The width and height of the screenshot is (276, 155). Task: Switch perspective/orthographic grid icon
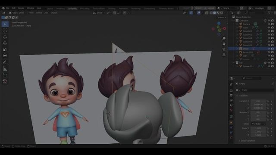click(x=224, y=55)
